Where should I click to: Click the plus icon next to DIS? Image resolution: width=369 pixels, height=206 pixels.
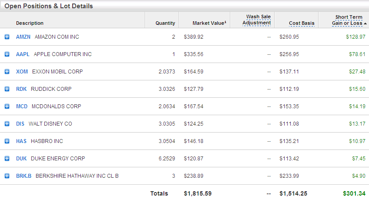coord(7,124)
